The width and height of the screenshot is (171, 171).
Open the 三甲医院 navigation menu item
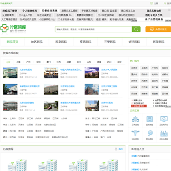pos(110,42)
